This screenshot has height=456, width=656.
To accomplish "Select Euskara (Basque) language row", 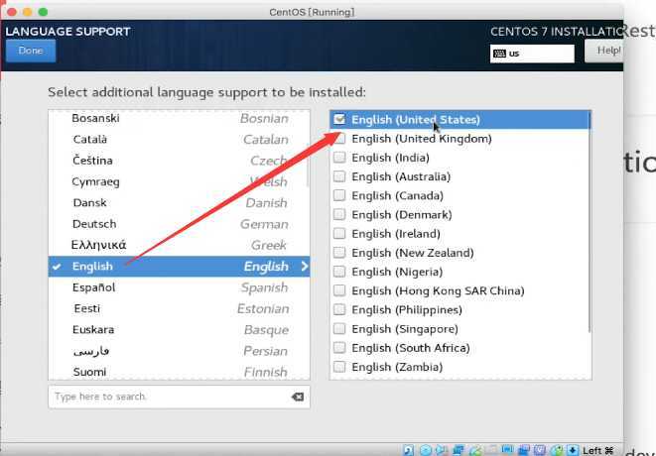I will click(179, 330).
